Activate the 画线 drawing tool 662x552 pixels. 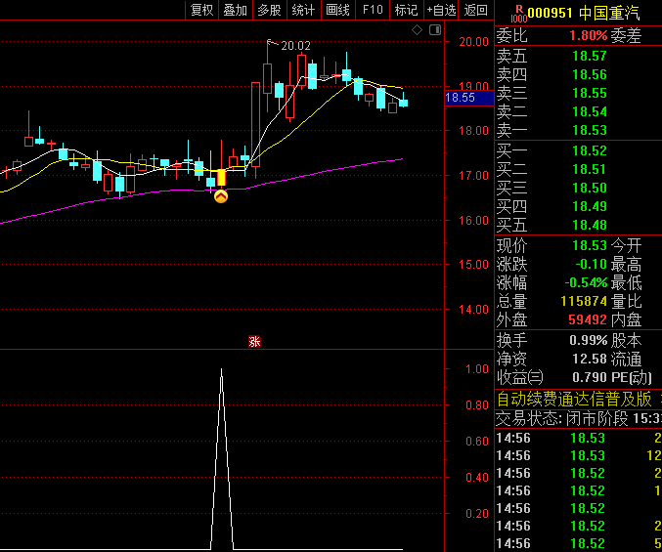[x=337, y=10]
